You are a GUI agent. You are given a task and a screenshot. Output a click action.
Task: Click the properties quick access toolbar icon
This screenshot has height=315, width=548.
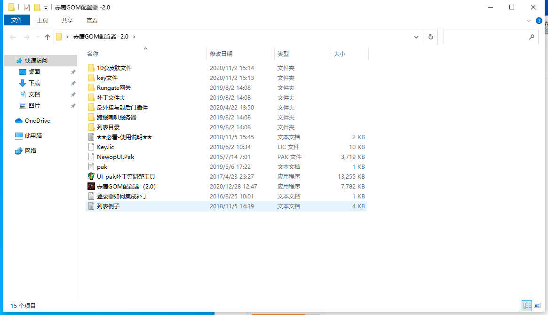pyautogui.click(x=26, y=7)
